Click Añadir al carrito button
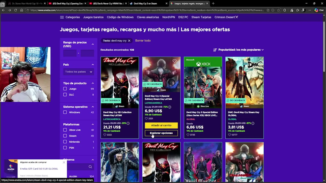The width and height of the screenshot is (326, 183). click(x=161, y=125)
